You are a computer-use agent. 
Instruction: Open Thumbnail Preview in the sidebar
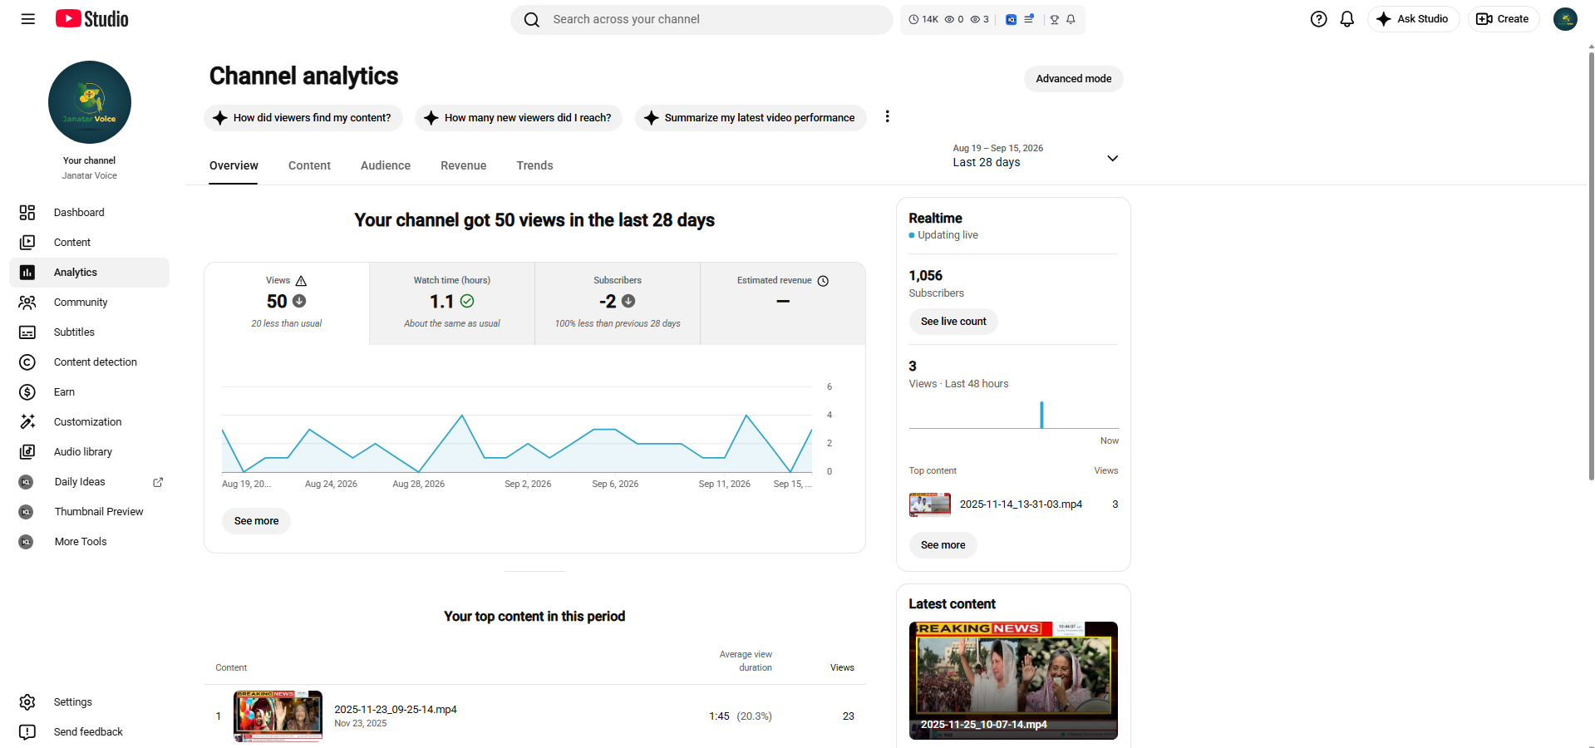(x=89, y=512)
